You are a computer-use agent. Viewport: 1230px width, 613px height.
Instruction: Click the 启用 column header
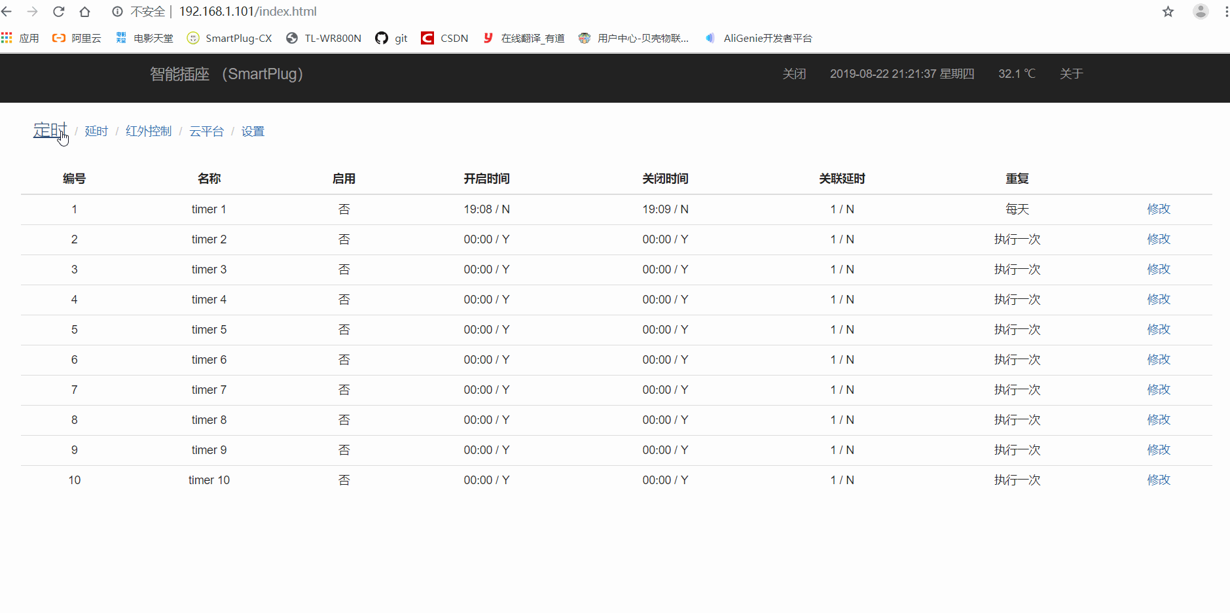pyautogui.click(x=344, y=179)
